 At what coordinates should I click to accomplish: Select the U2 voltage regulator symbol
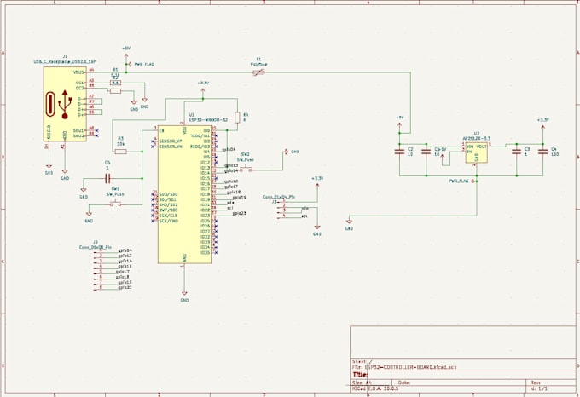(476, 152)
